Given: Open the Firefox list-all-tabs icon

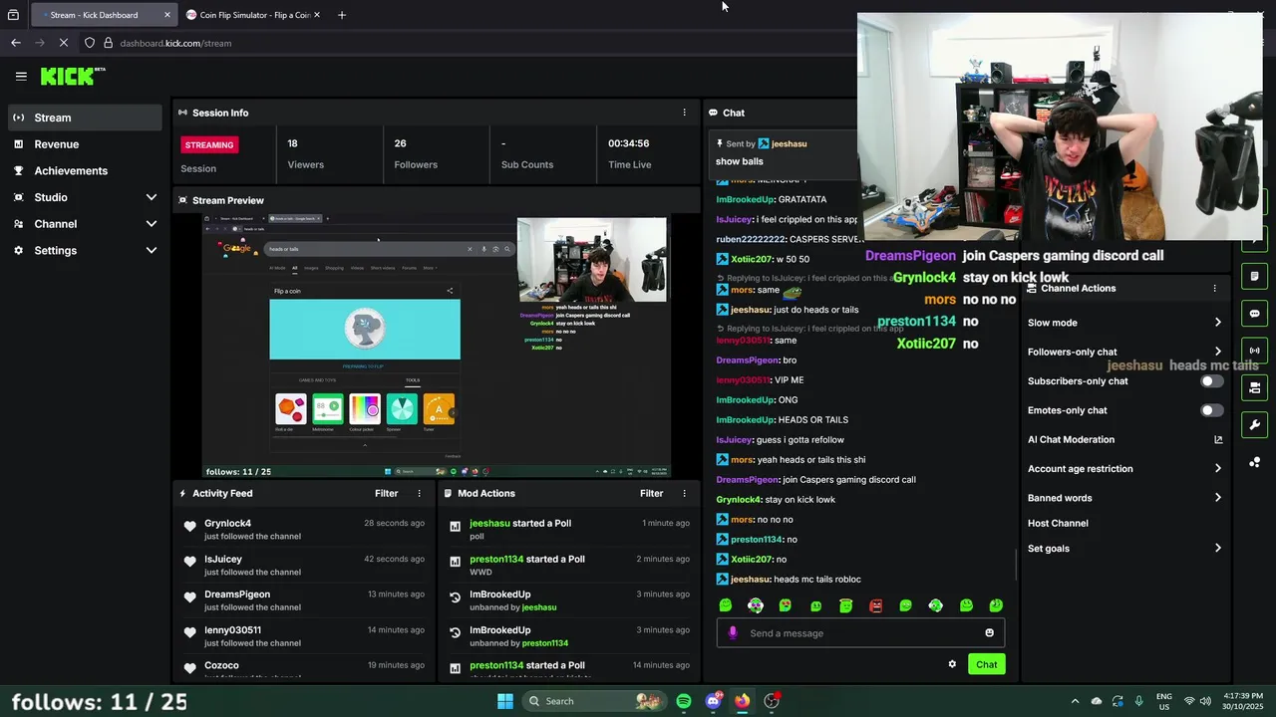Looking at the screenshot, I should click(13, 15).
